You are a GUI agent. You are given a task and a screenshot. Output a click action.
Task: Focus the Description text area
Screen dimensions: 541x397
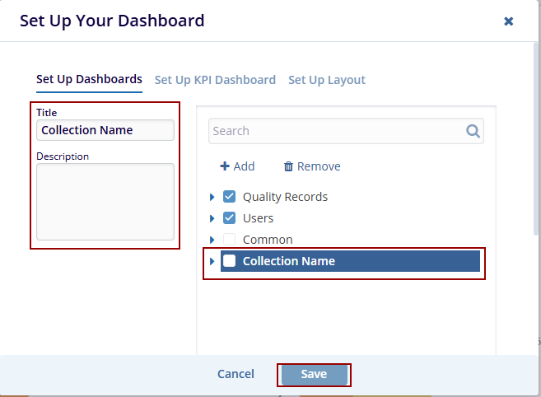[x=105, y=202]
